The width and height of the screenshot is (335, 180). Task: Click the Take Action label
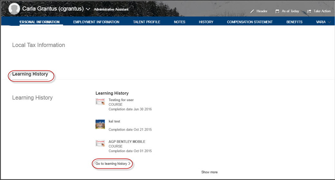(322, 11)
